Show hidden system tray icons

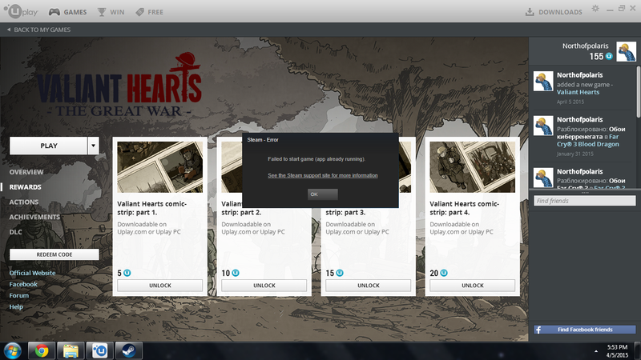[595, 351]
